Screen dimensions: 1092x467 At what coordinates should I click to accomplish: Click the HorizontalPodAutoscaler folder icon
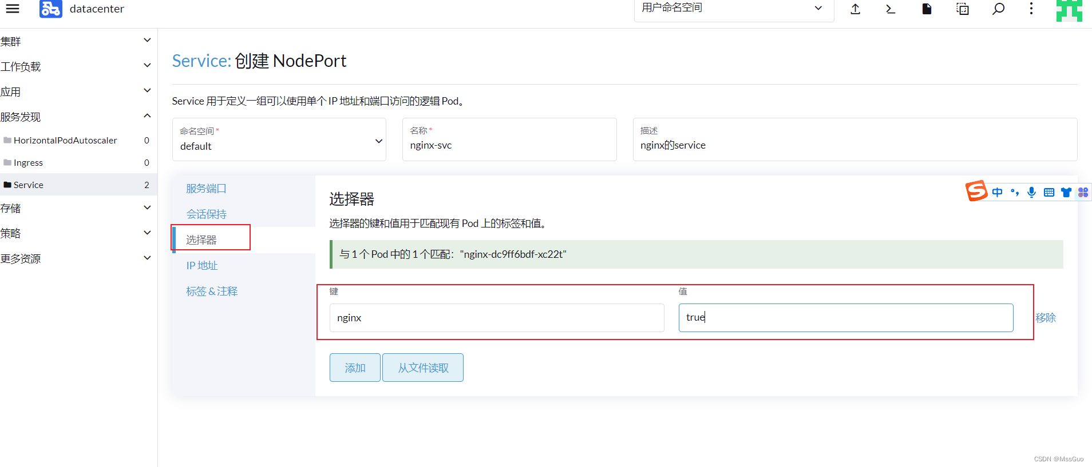[x=7, y=140]
